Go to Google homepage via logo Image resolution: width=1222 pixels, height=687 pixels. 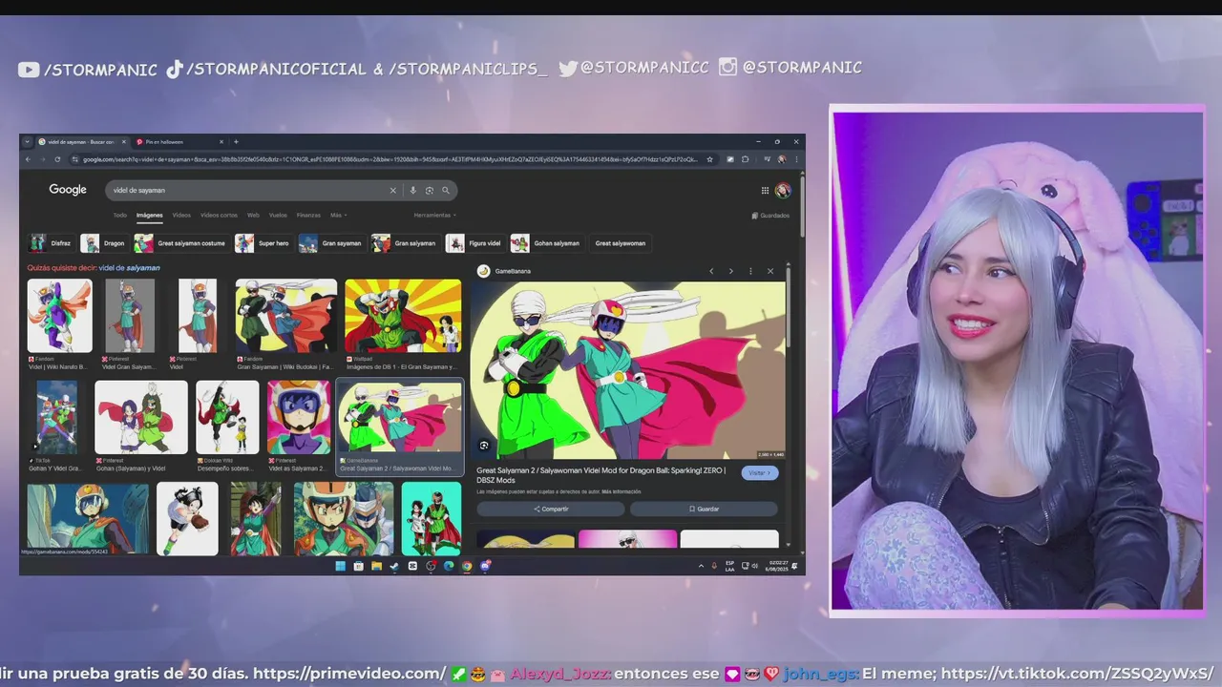point(68,190)
